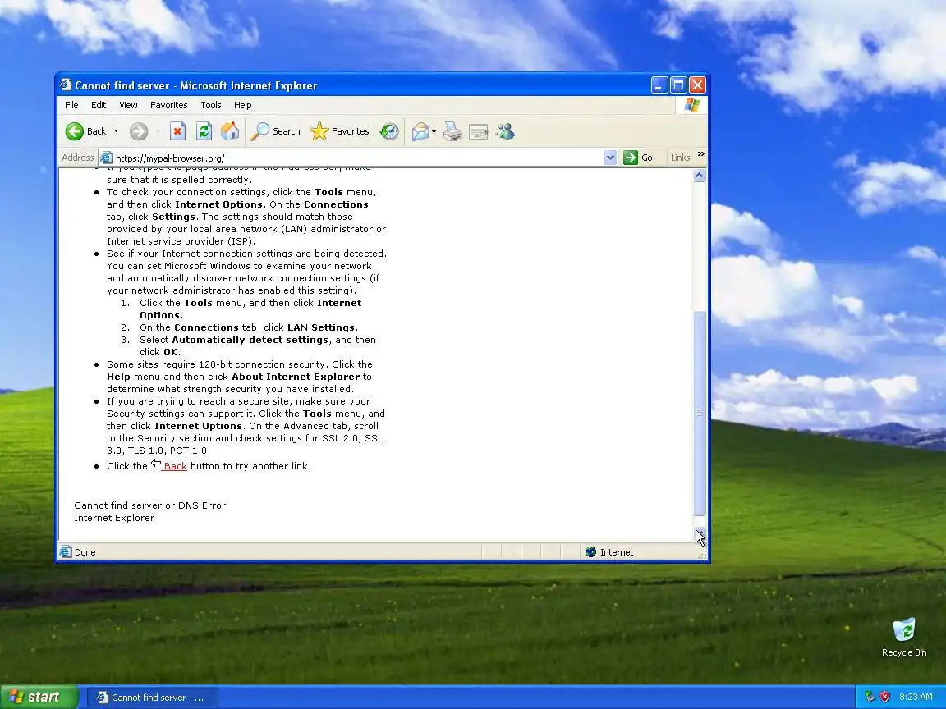Click the Print printer icon
Viewport: 946px width, 709px height.
[x=452, y=131]
